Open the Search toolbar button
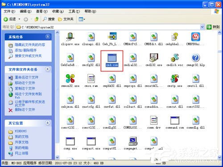 tap(49, 19)
